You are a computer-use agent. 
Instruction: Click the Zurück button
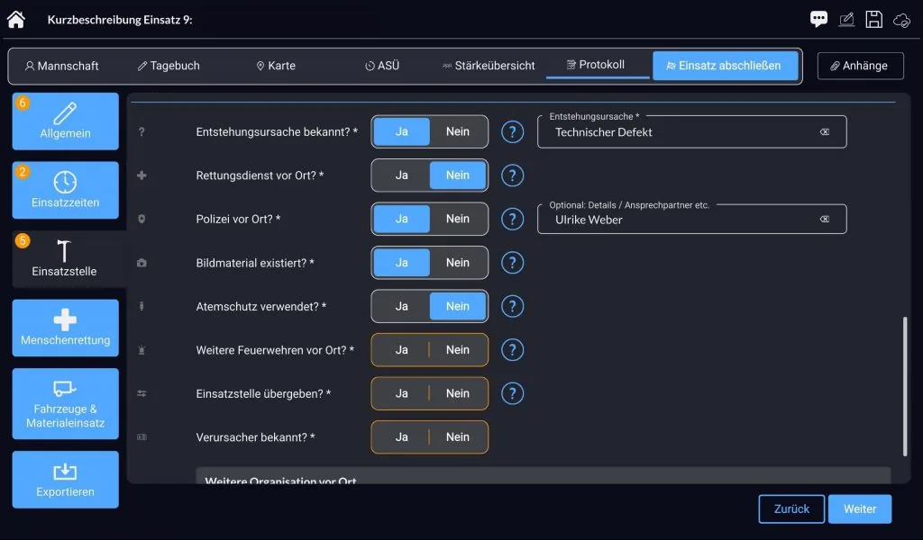point(791,508)
